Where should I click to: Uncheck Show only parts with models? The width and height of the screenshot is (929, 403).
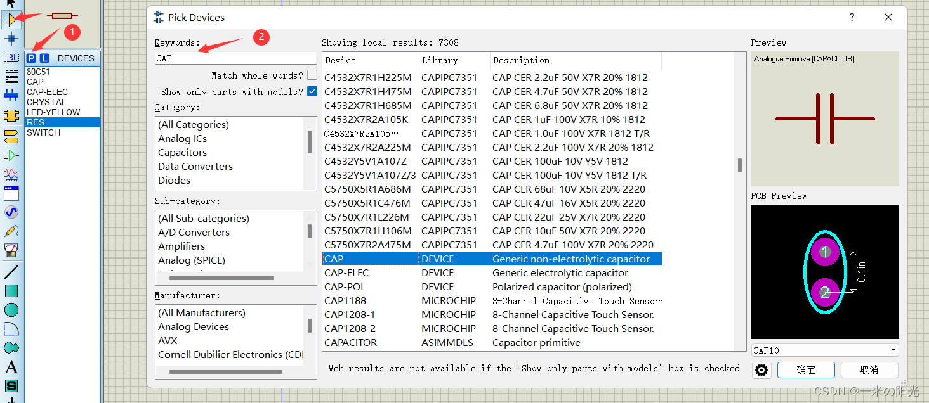[312, 92]
